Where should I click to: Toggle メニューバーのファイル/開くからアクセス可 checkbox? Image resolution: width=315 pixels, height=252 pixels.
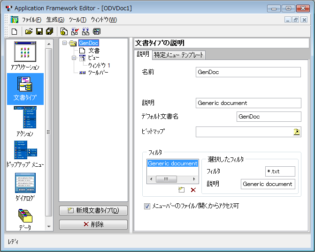(147, 206)
